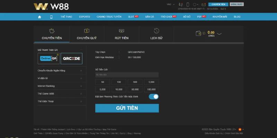Viewport: 277px width, 138px height.
Task: Click the Số Tiền Gửi input field
Action: pos(127,75)
